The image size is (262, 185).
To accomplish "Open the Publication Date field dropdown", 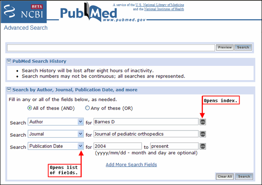I will point(56,146).
